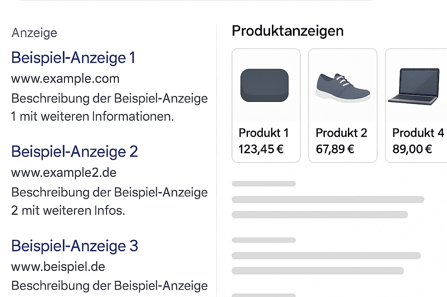447x297 pixels.
Task: Click the description text of Beispiel-Anzeige 1
Action: (x=109, y=108)
